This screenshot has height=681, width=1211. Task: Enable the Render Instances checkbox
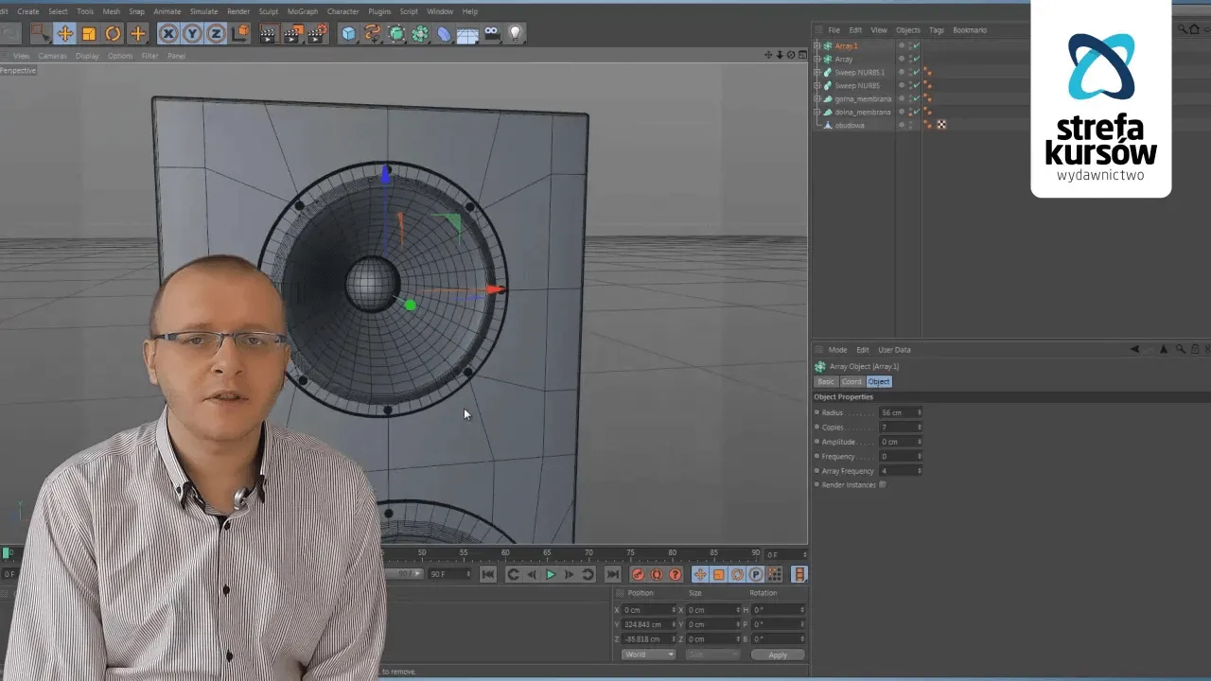pos(883,485)
